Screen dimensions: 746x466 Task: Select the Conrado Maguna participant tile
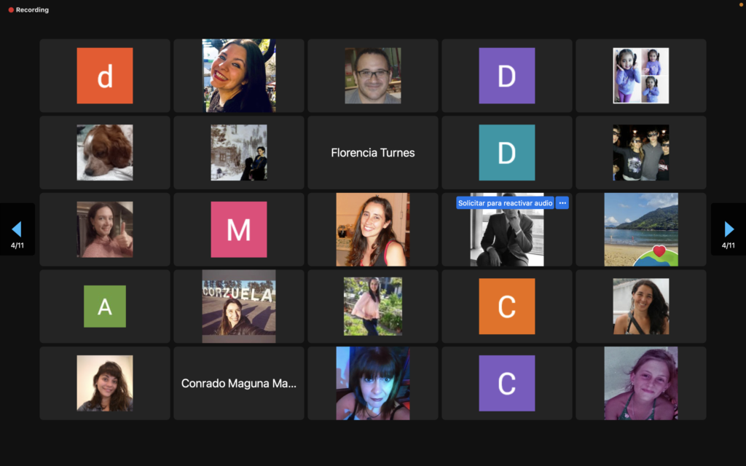(x=239, y=383)
